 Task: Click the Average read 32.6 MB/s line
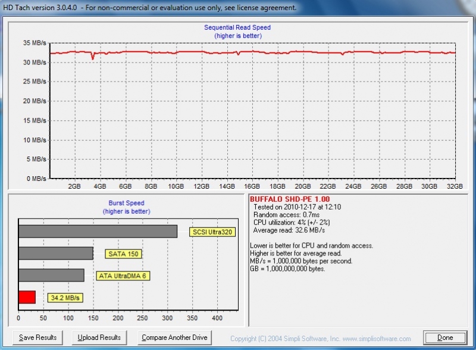pyautogui.click(x=288, y=230)
